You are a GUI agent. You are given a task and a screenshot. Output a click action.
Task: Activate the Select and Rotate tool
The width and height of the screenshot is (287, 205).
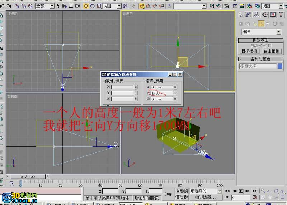pyautogui.click(x=93, y=6)
